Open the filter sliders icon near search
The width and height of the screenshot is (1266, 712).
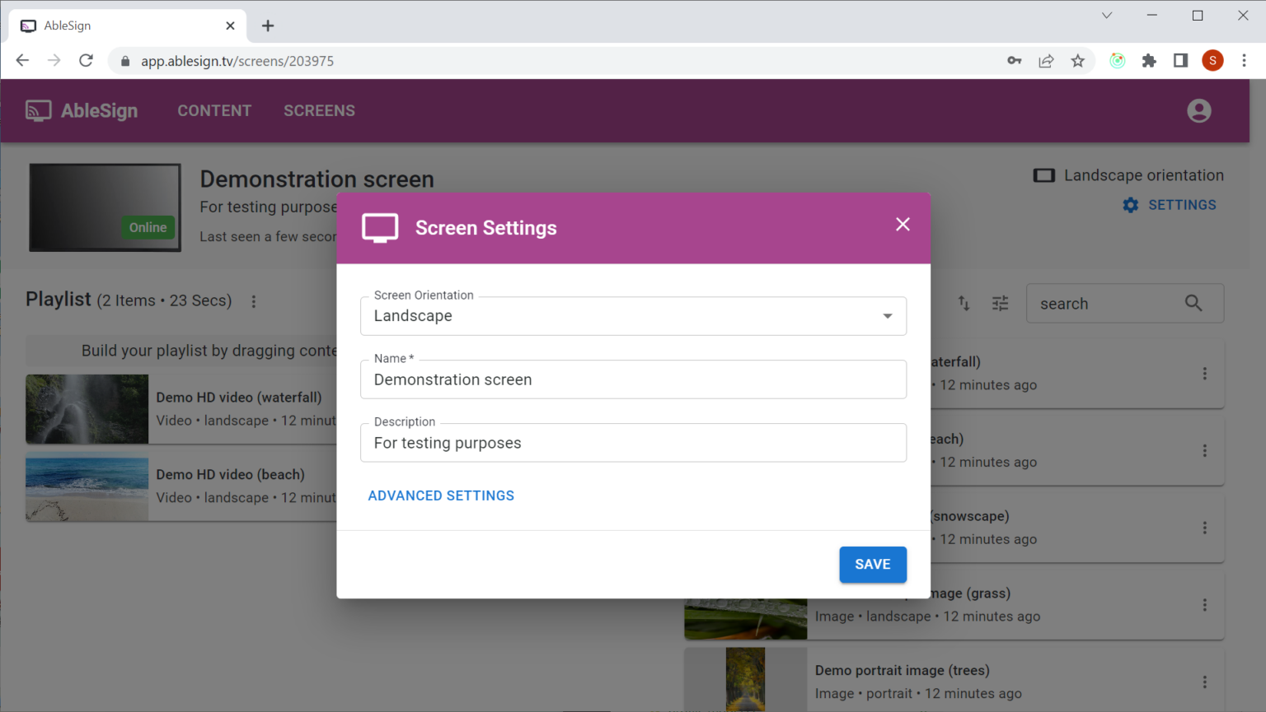[x=1000, y=303]
